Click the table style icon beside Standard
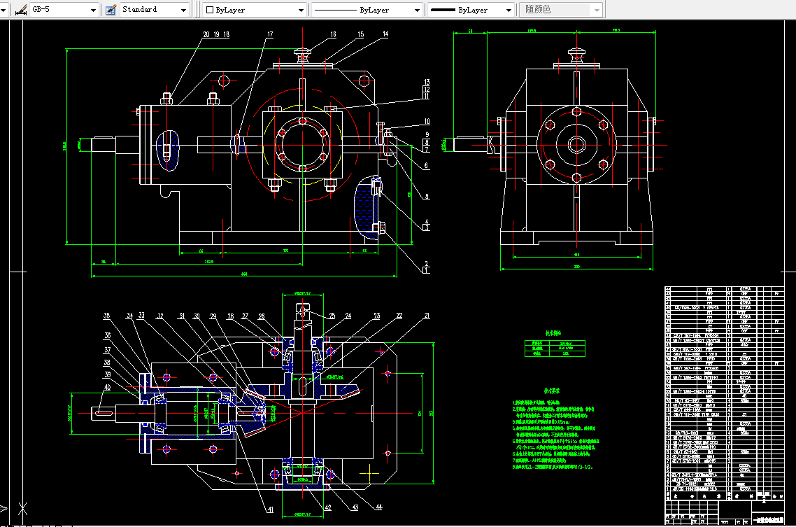The width and height of the screenshot is (796, 527). 111,10
